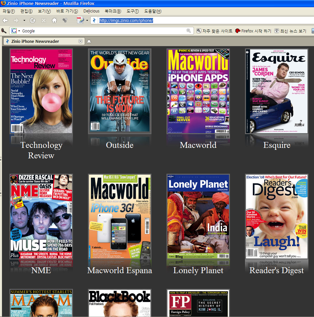Image resolution: width=314 pixels, height=317 pixels.
Task: Open the NME magazine cover
Action: coord(41,217)
